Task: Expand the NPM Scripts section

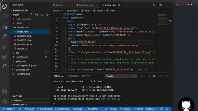Action: click(x=30, y=105)
